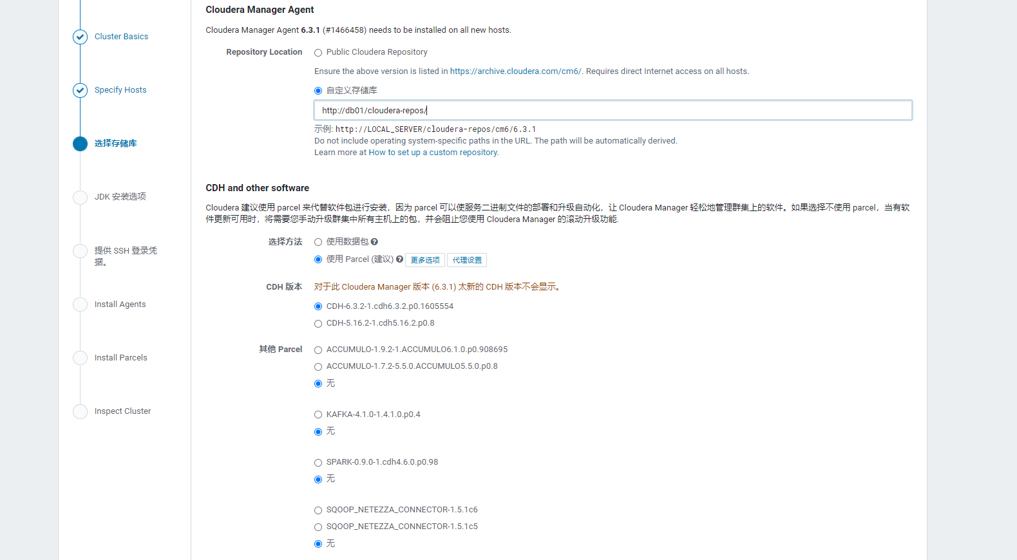Image resolution: width=1017 pixels, height=560 pixels.
Task: Click 提供 SSH 登录凭据 step label
Action: coord(126,256)
